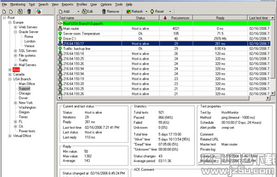
Task: Select the Traffic folder in tree
Action: 23,60
